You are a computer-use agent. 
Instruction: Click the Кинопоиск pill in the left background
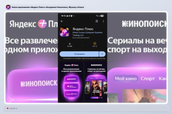coord(33,84)
